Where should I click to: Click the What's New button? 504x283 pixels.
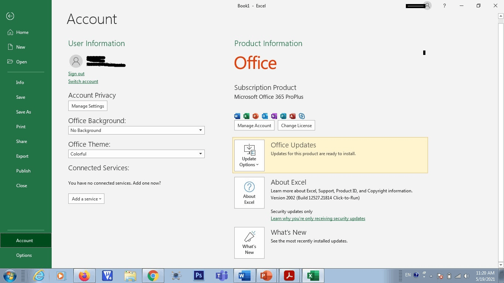click(x=249, y=243)
